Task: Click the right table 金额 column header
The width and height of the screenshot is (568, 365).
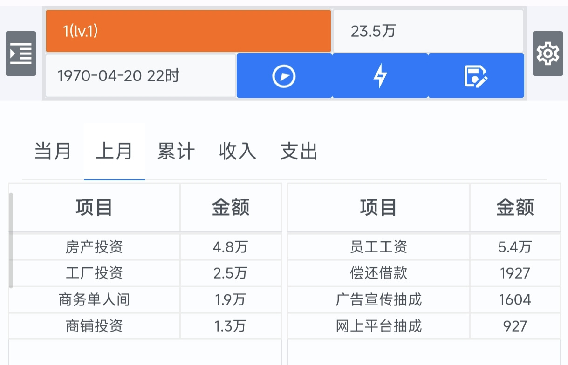Action: coord(515,207)
